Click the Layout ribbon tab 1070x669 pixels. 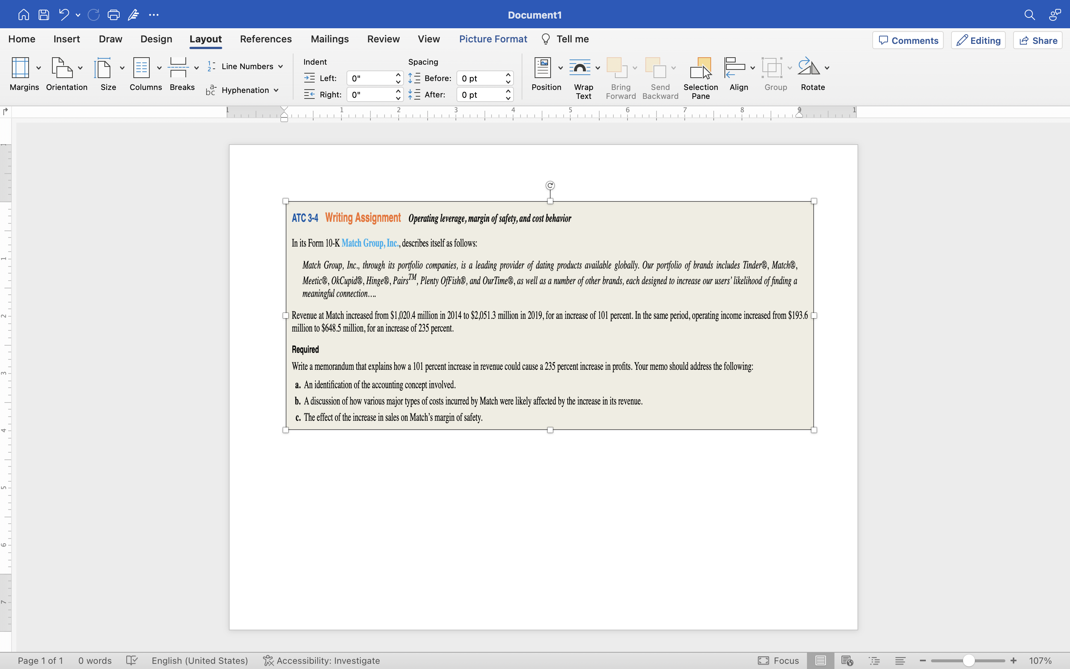[206, 39]
